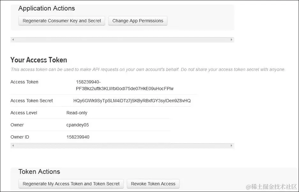Open Change App Permissions

coord(138,21)
